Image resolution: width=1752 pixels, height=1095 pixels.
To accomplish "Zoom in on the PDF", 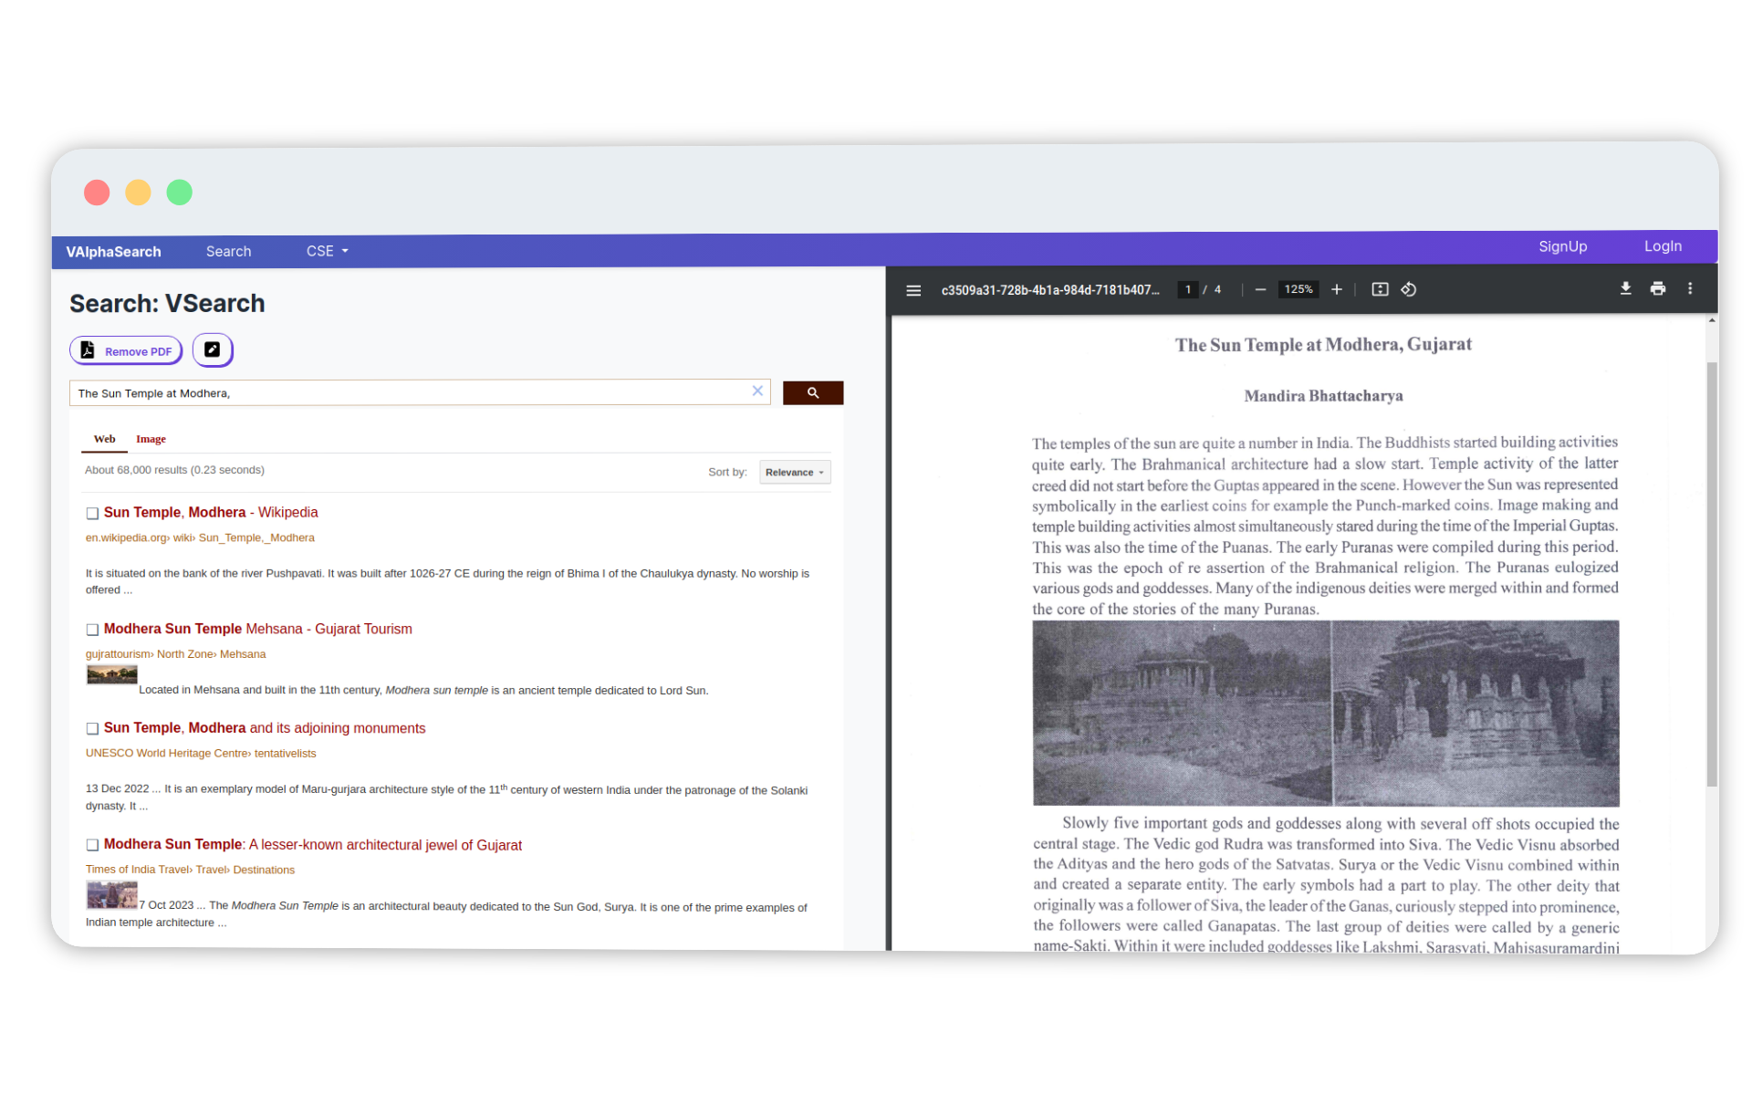I will pyautogui.click(x=1337, y=289).
